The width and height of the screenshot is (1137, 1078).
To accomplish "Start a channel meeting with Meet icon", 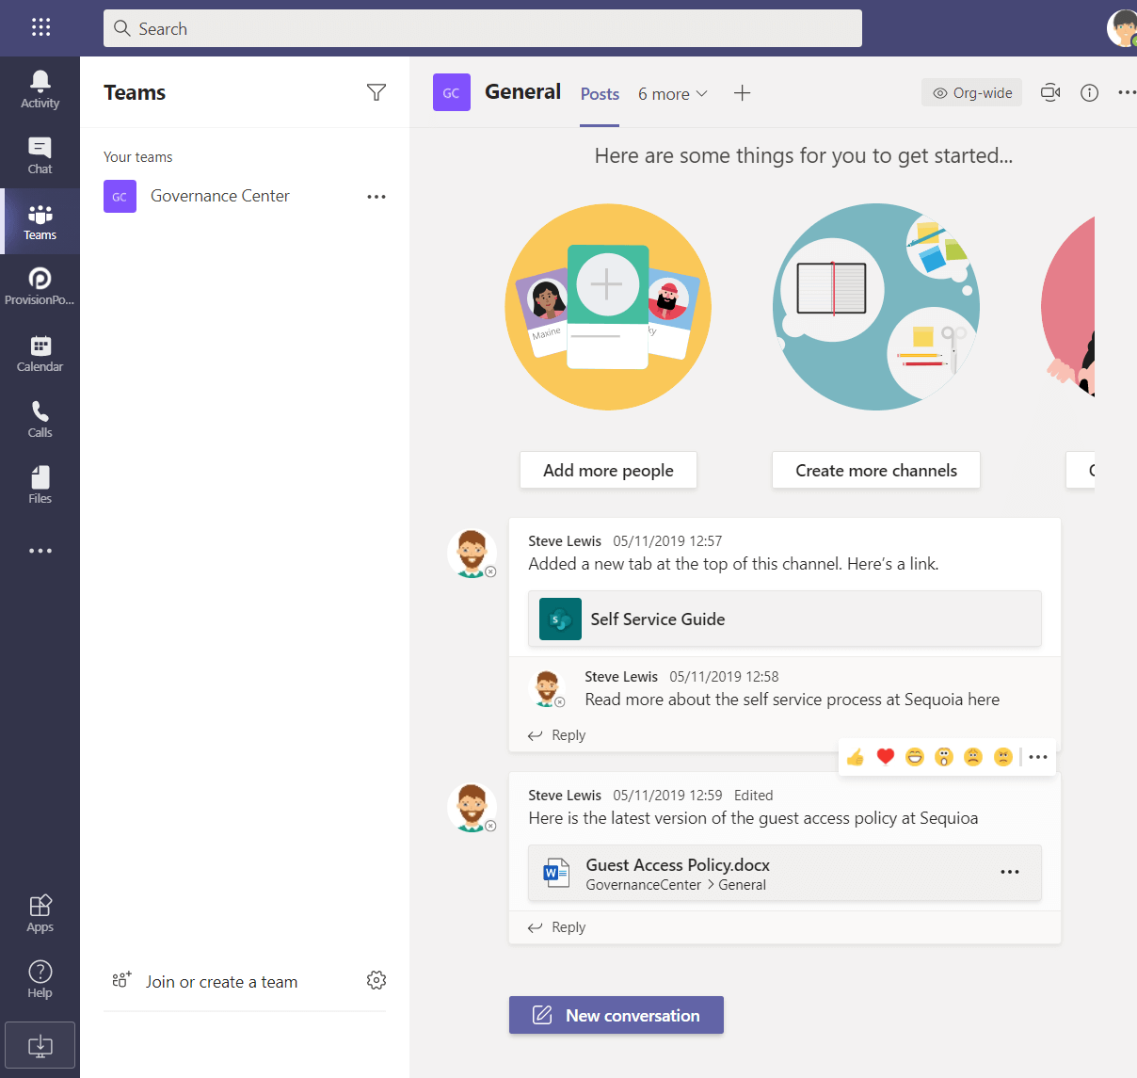I will click(x=1050, y=92).
